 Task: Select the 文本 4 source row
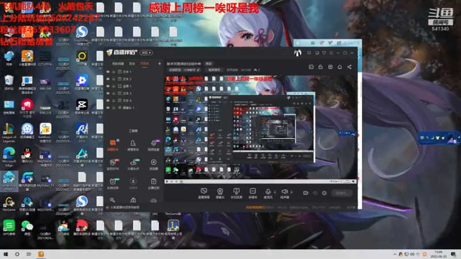pyautogui.click(x=133, y=100)
